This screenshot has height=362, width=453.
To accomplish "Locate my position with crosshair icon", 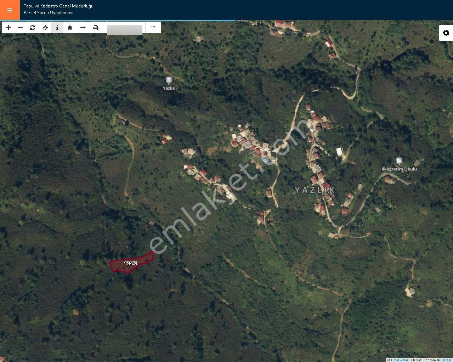I will (x=45, y=28).
